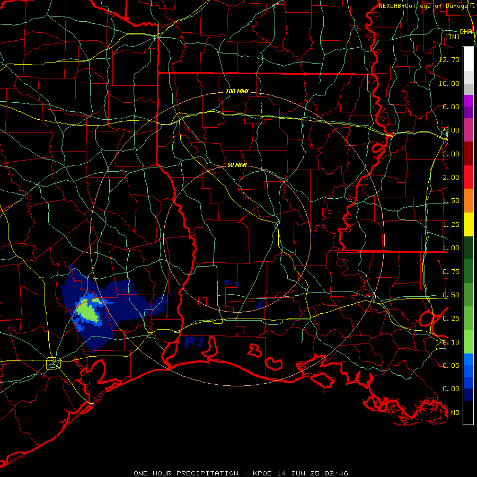Click the 12.70 legend value
The height and width of the screenshot is (477, 477).
449,59
